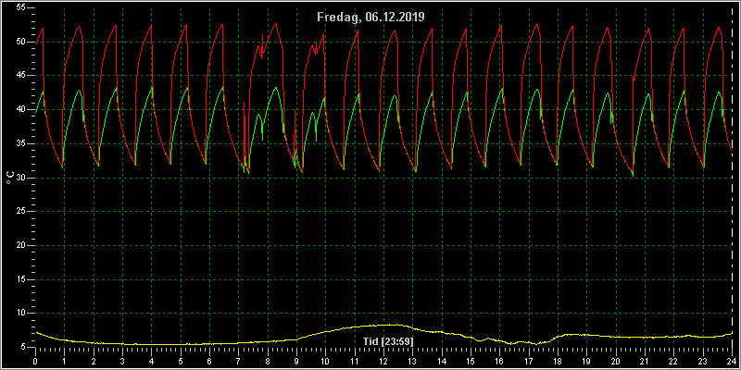Select hour 12 on the time axis
The width and height of the screenshot is (741, 370).
coord(383,361)
